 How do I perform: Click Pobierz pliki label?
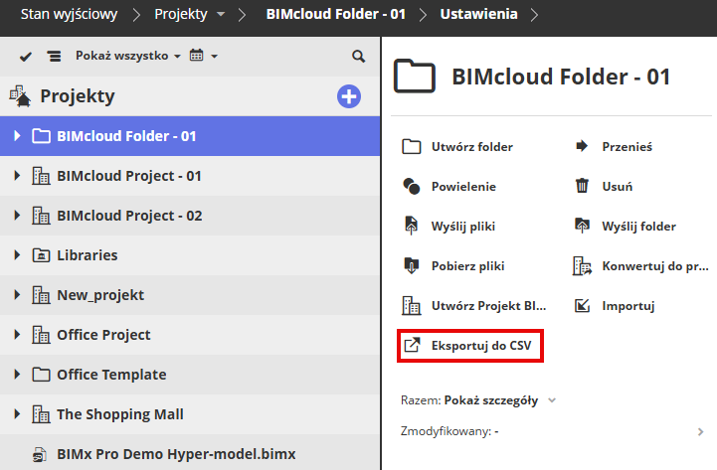(x=467, y=266)
